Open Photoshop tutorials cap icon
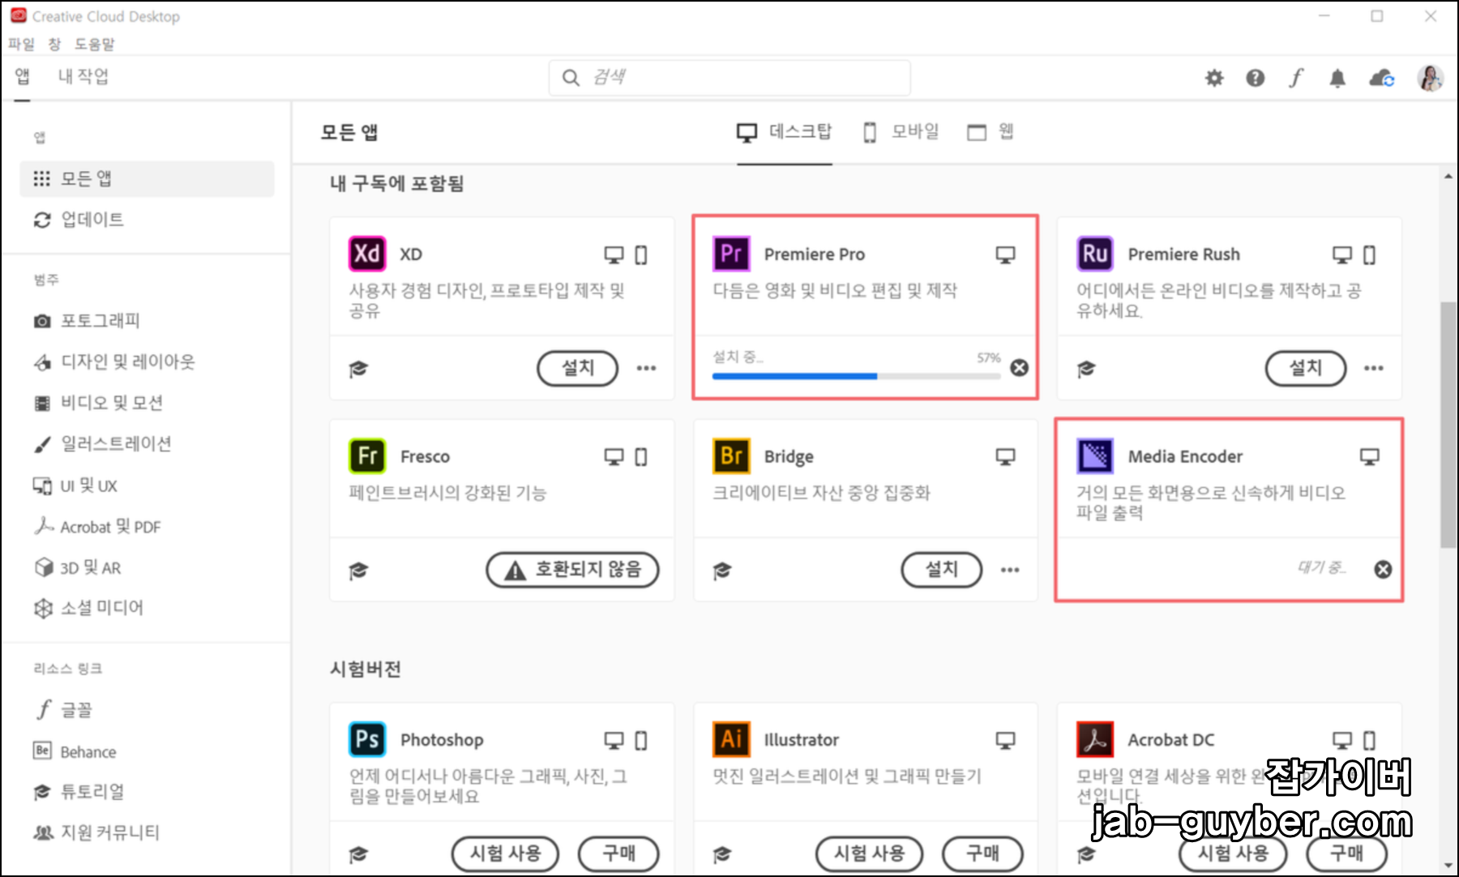Screen dimensions: 1459x877 pos(358,854)
